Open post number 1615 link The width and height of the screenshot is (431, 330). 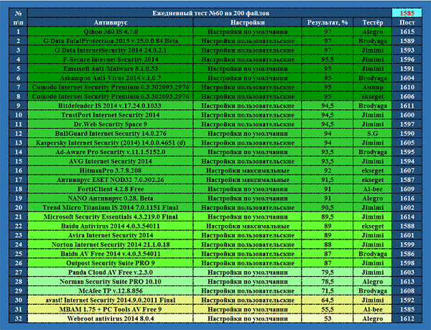(405, 32)
